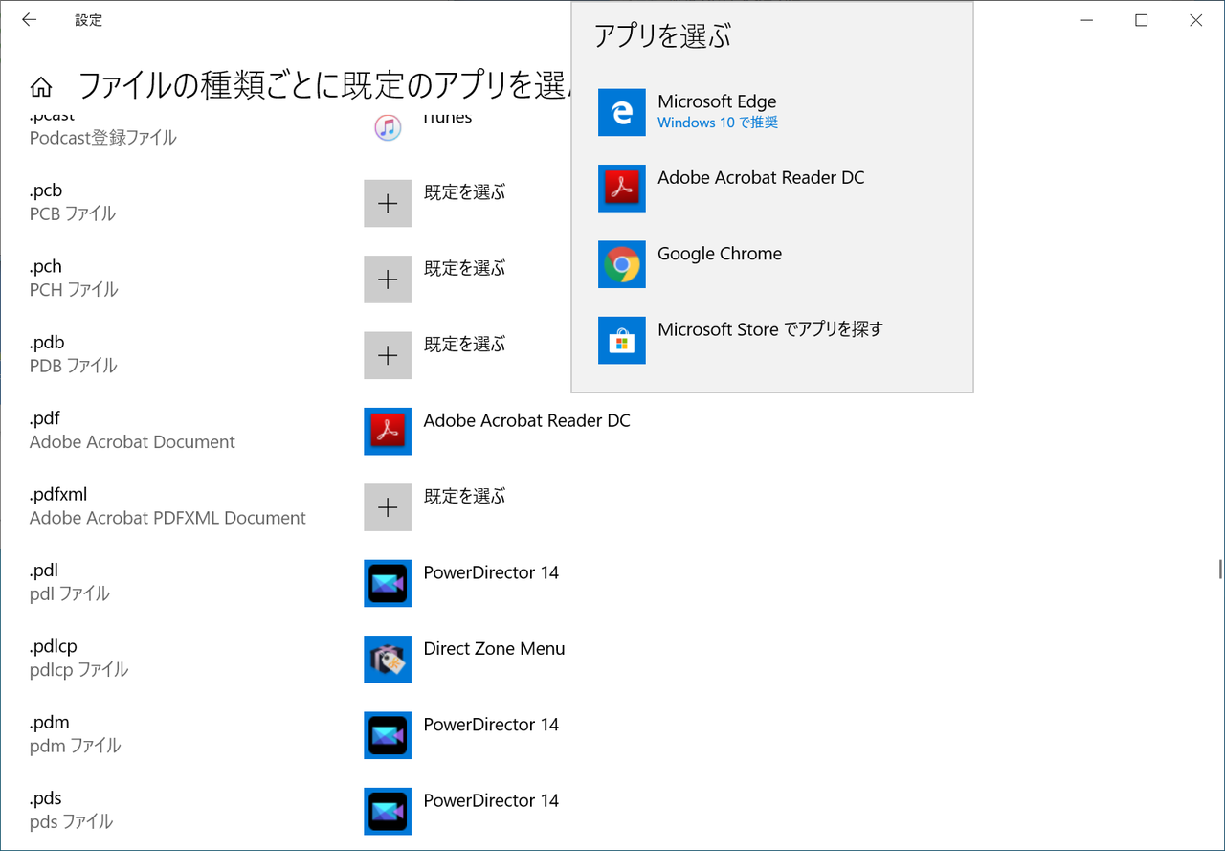Click the .pdlcp extension text

54,646
